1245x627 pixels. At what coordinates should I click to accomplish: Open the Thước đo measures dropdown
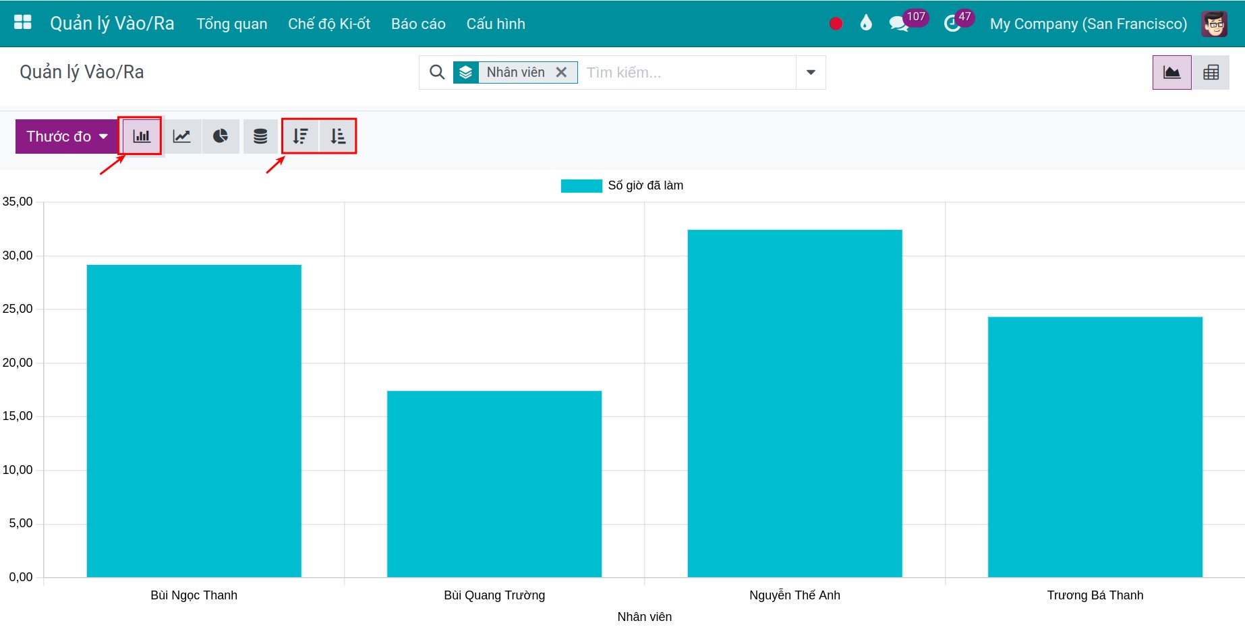point(67,136)
